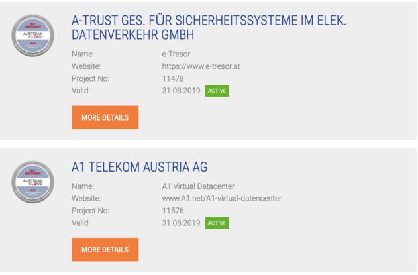Click the Project No label in the A1 Telekom entry
This screenshot has height=275, width=418.
[90, 211]
